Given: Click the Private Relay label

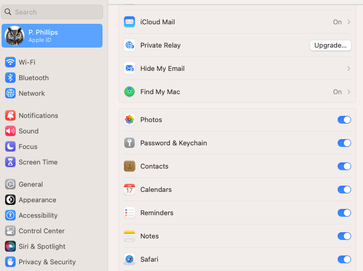Looking at the screenshot, I should (161, 46).
